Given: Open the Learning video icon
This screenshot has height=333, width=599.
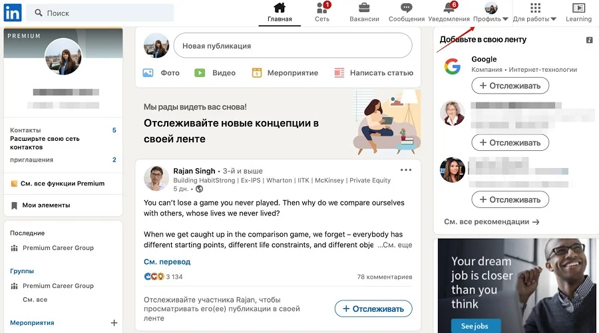Looking at the screenshot, I should (578, 7).
